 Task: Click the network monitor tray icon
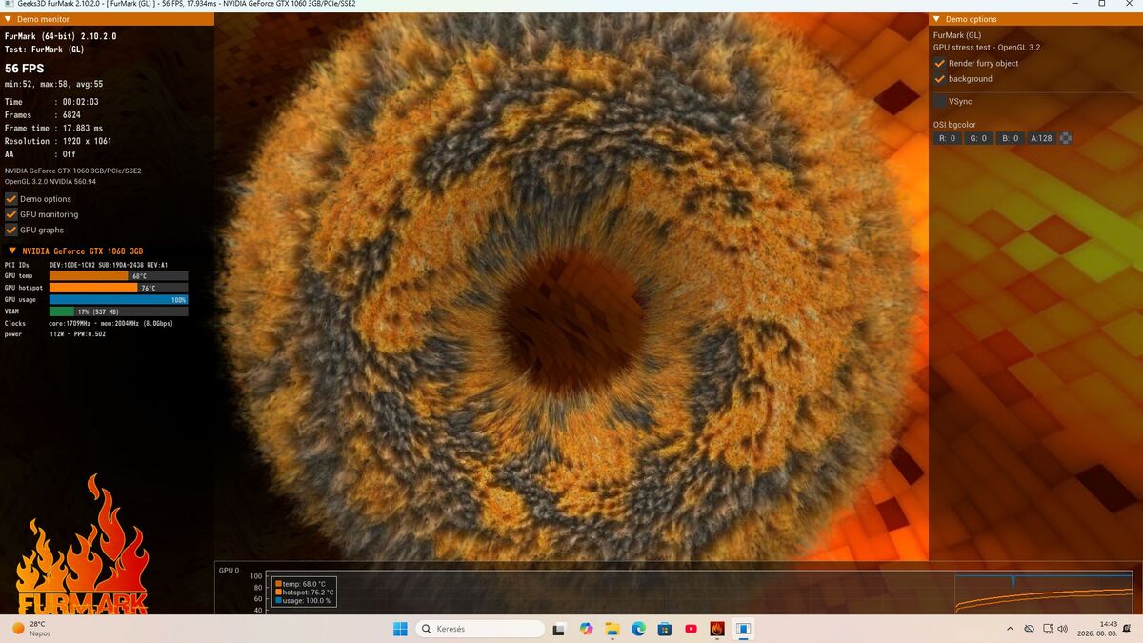coord(1047,629)
